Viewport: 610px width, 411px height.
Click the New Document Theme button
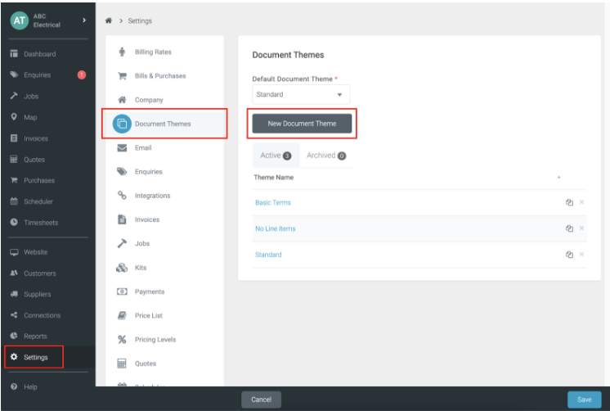pos(302,124)
